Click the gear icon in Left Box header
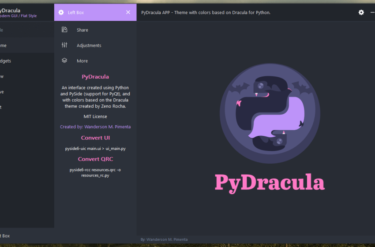This screenshot has width=375, height=247. pyautogui.click(x=61, y=12)
